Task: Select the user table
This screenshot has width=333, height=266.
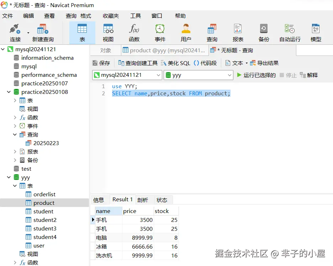Action: 39,246
